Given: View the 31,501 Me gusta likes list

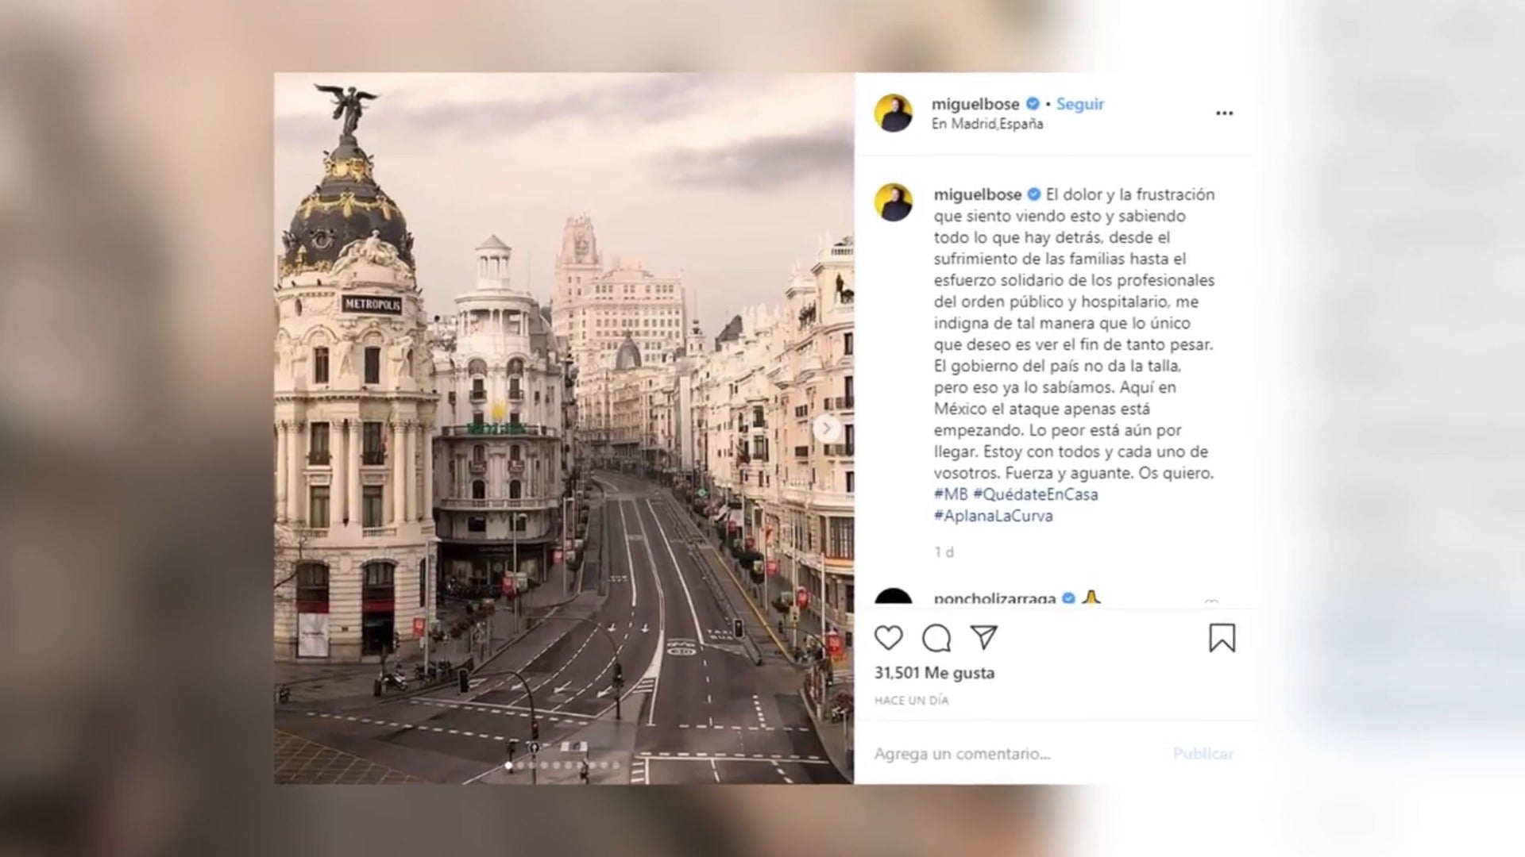Looking at the screenshot, I should point(934,673).
